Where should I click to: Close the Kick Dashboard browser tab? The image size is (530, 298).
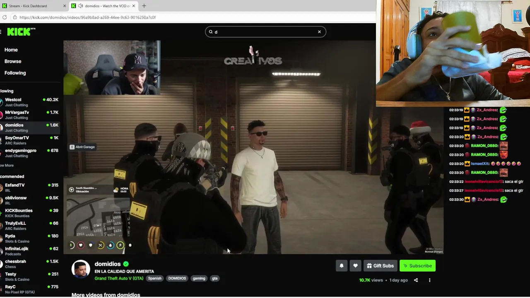(64, 6)
